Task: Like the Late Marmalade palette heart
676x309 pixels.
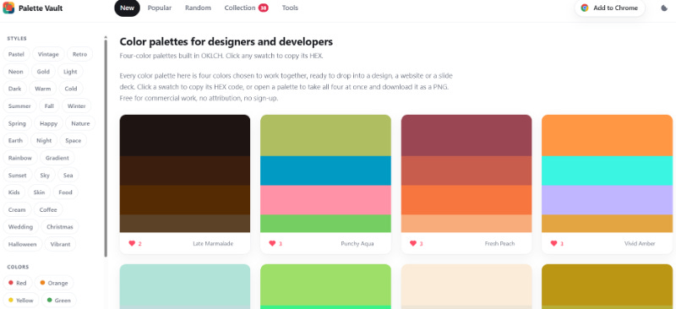Action: coord(132,243)
